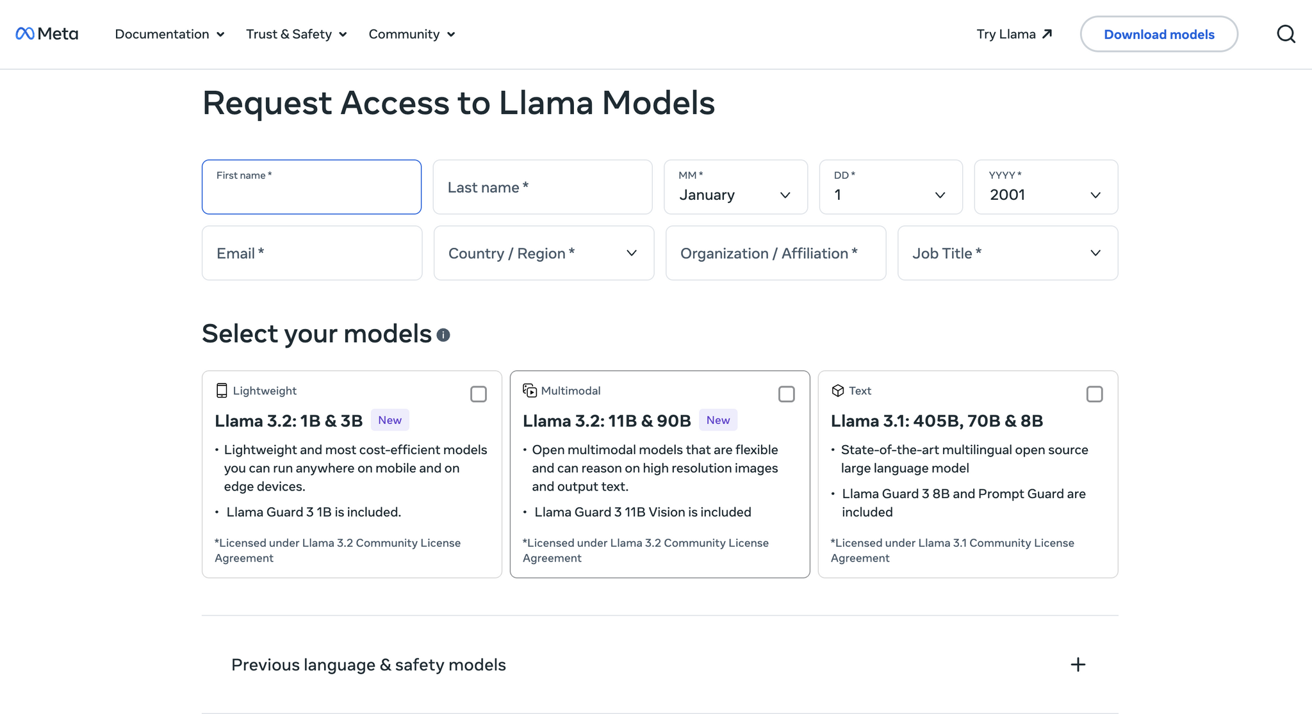Click the Meta logo
The height and width of the screenshot is (714, 1312).
[47, 34]
